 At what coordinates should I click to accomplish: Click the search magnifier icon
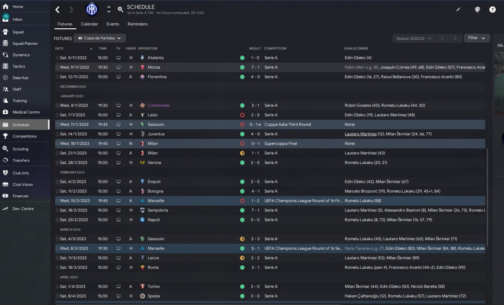point(120,9)
